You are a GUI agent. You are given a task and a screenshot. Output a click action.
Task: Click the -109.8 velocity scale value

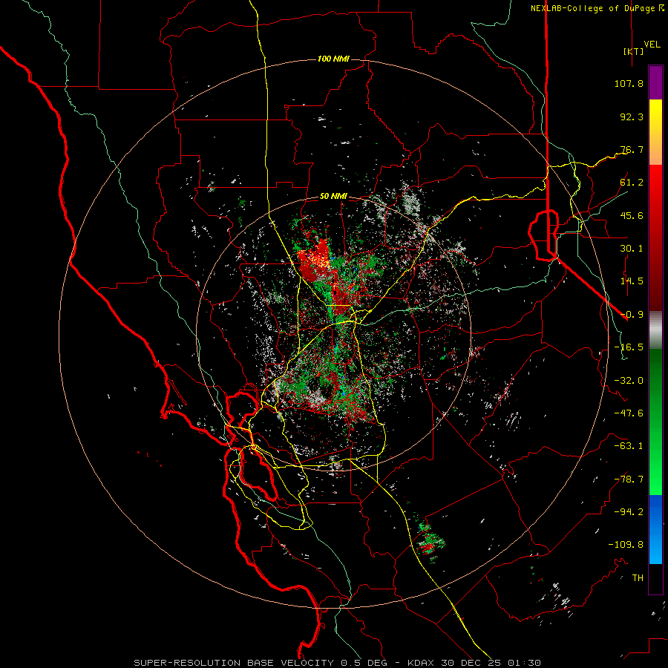click(x=626, y=545)
